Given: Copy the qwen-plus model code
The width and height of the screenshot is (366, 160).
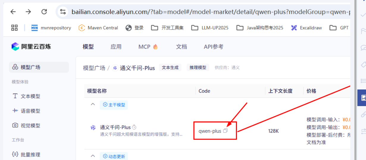Looking at the screenshot, I should point(225,130).
